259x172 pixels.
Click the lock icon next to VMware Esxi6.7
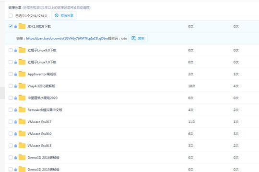pos(15,122)
